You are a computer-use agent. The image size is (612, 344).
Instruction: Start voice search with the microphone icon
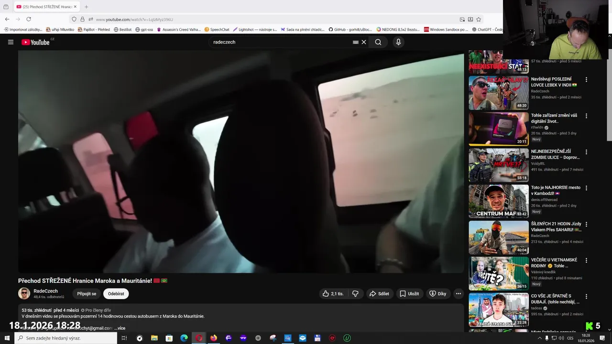click(x=398, y=42)
